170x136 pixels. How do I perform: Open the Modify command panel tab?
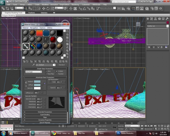coord(152,19)
